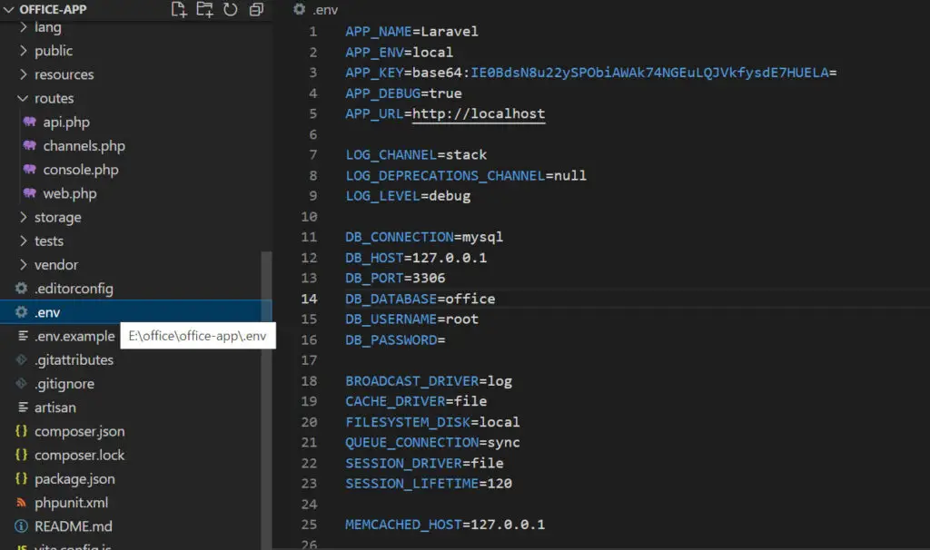This screenshot has height=550, width=930.
Task: Click the New File icon in Explorer
Action: pyautogui.click(x=178, y=9)
